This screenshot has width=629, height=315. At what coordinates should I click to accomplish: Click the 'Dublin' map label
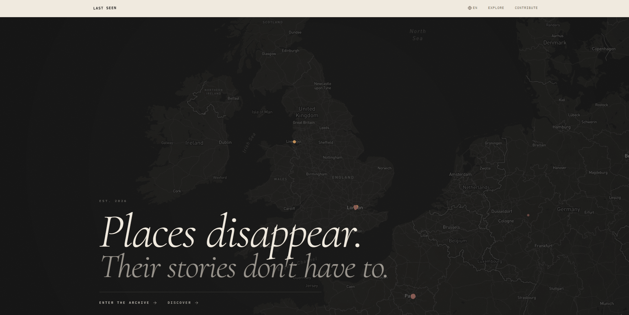click(x=225, y=142)
